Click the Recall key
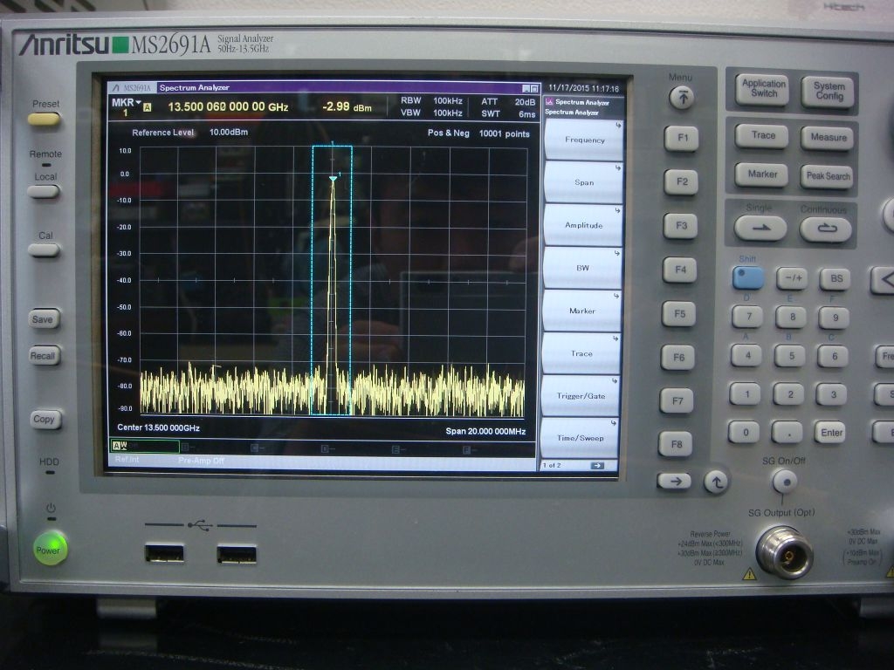894x670 pixels. (x=44, y=356)
